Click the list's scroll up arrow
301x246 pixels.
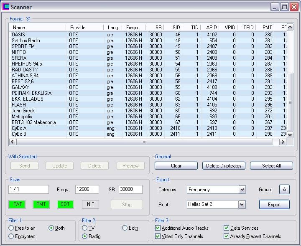click(x=290, y=27)
